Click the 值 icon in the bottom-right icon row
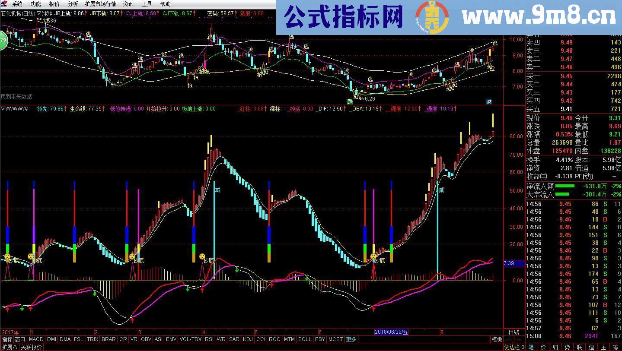The width and height of the screenshot is (622, 351). (x=592, y=347)
